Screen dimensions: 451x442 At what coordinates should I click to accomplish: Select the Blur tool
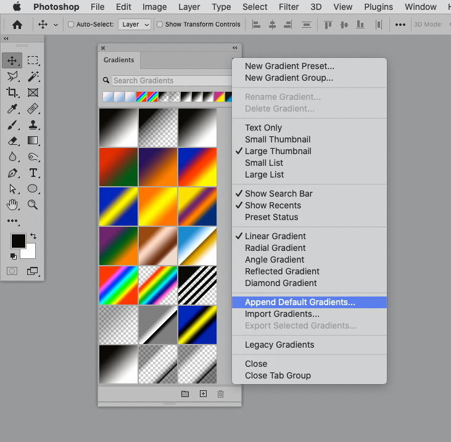pyautogui.click(x=12, y=157)
